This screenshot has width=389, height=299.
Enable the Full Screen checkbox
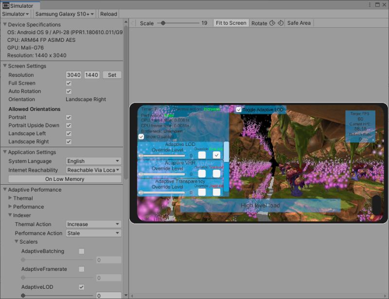coord(69,83)
